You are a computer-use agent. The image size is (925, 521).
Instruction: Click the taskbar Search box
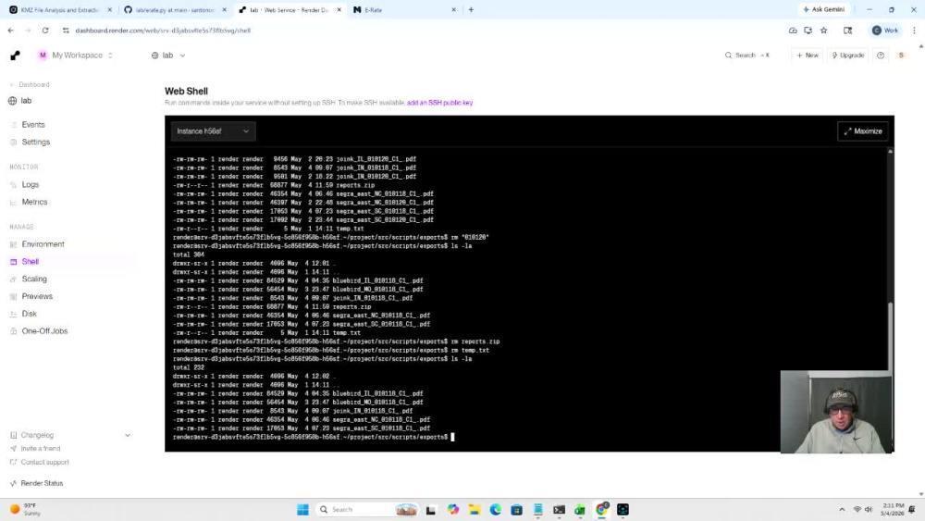[367, 510]
